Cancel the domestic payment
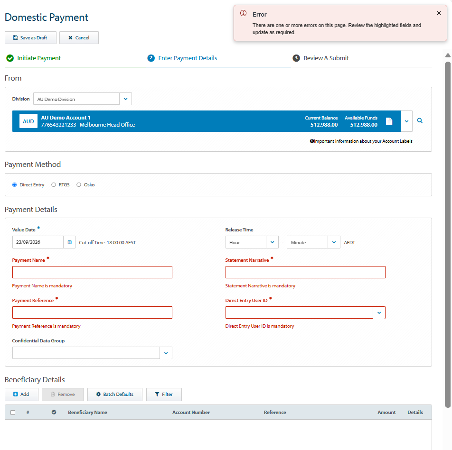This screenshot has width=452, height=450. [79, 38]
